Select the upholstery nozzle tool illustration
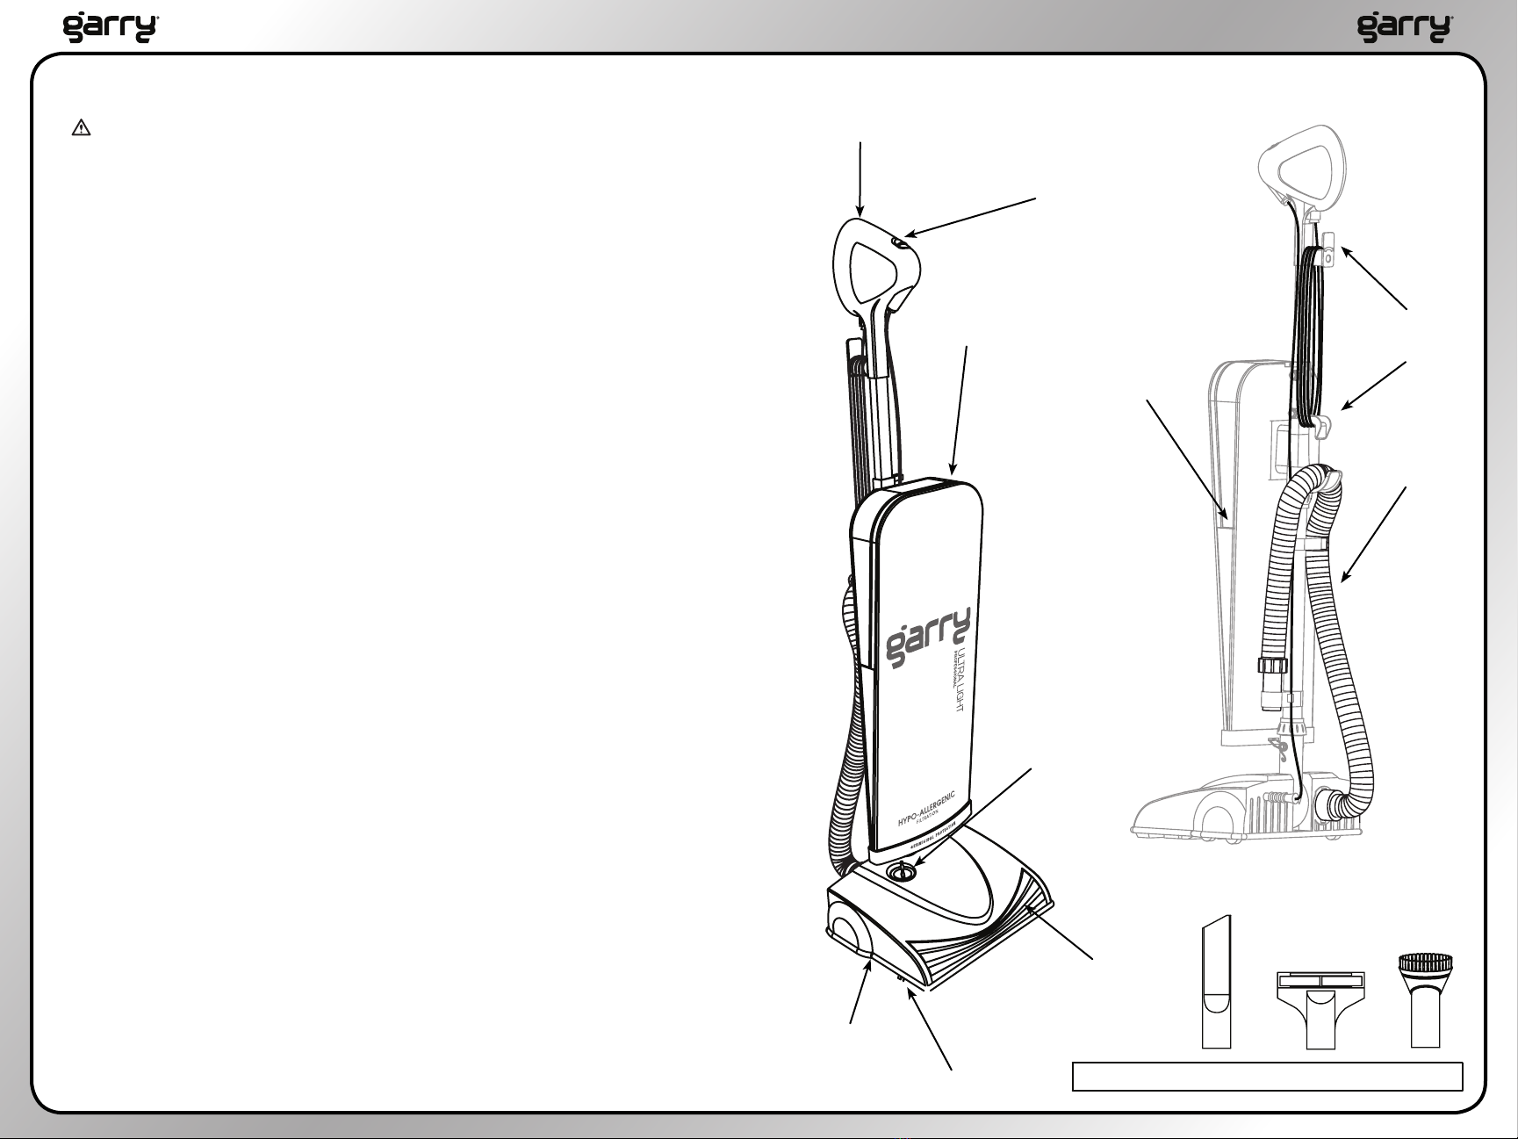Image resolution: width=1518 pixels, height=1139 pixels. pyautogui.click(x=1320, y=1010)
